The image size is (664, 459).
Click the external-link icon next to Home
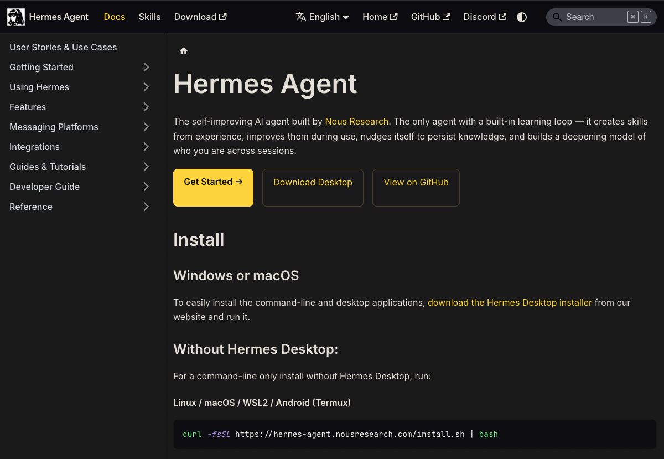click(x=394, y=17)
